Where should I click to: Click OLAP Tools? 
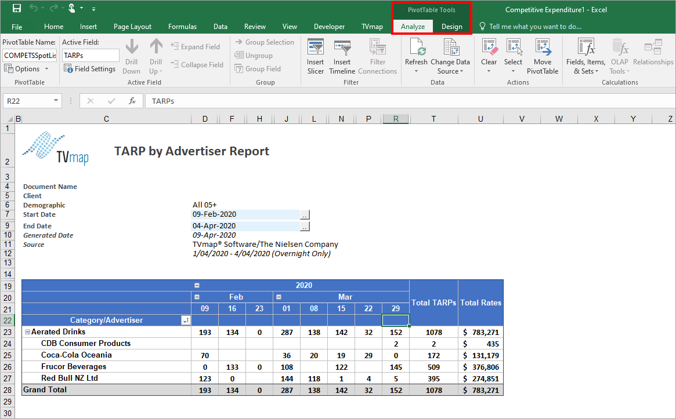point(620,56)
